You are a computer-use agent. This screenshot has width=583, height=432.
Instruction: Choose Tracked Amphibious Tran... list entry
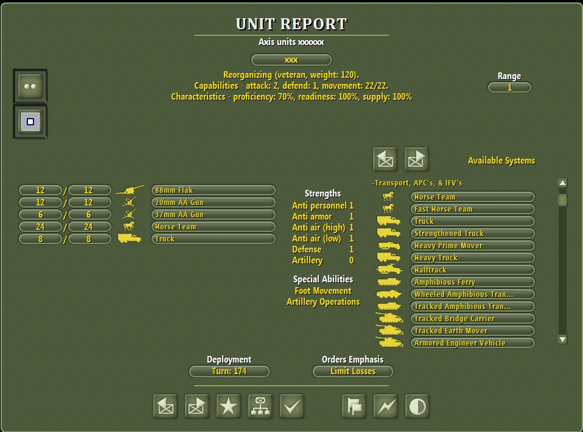(x=473, y=306)
